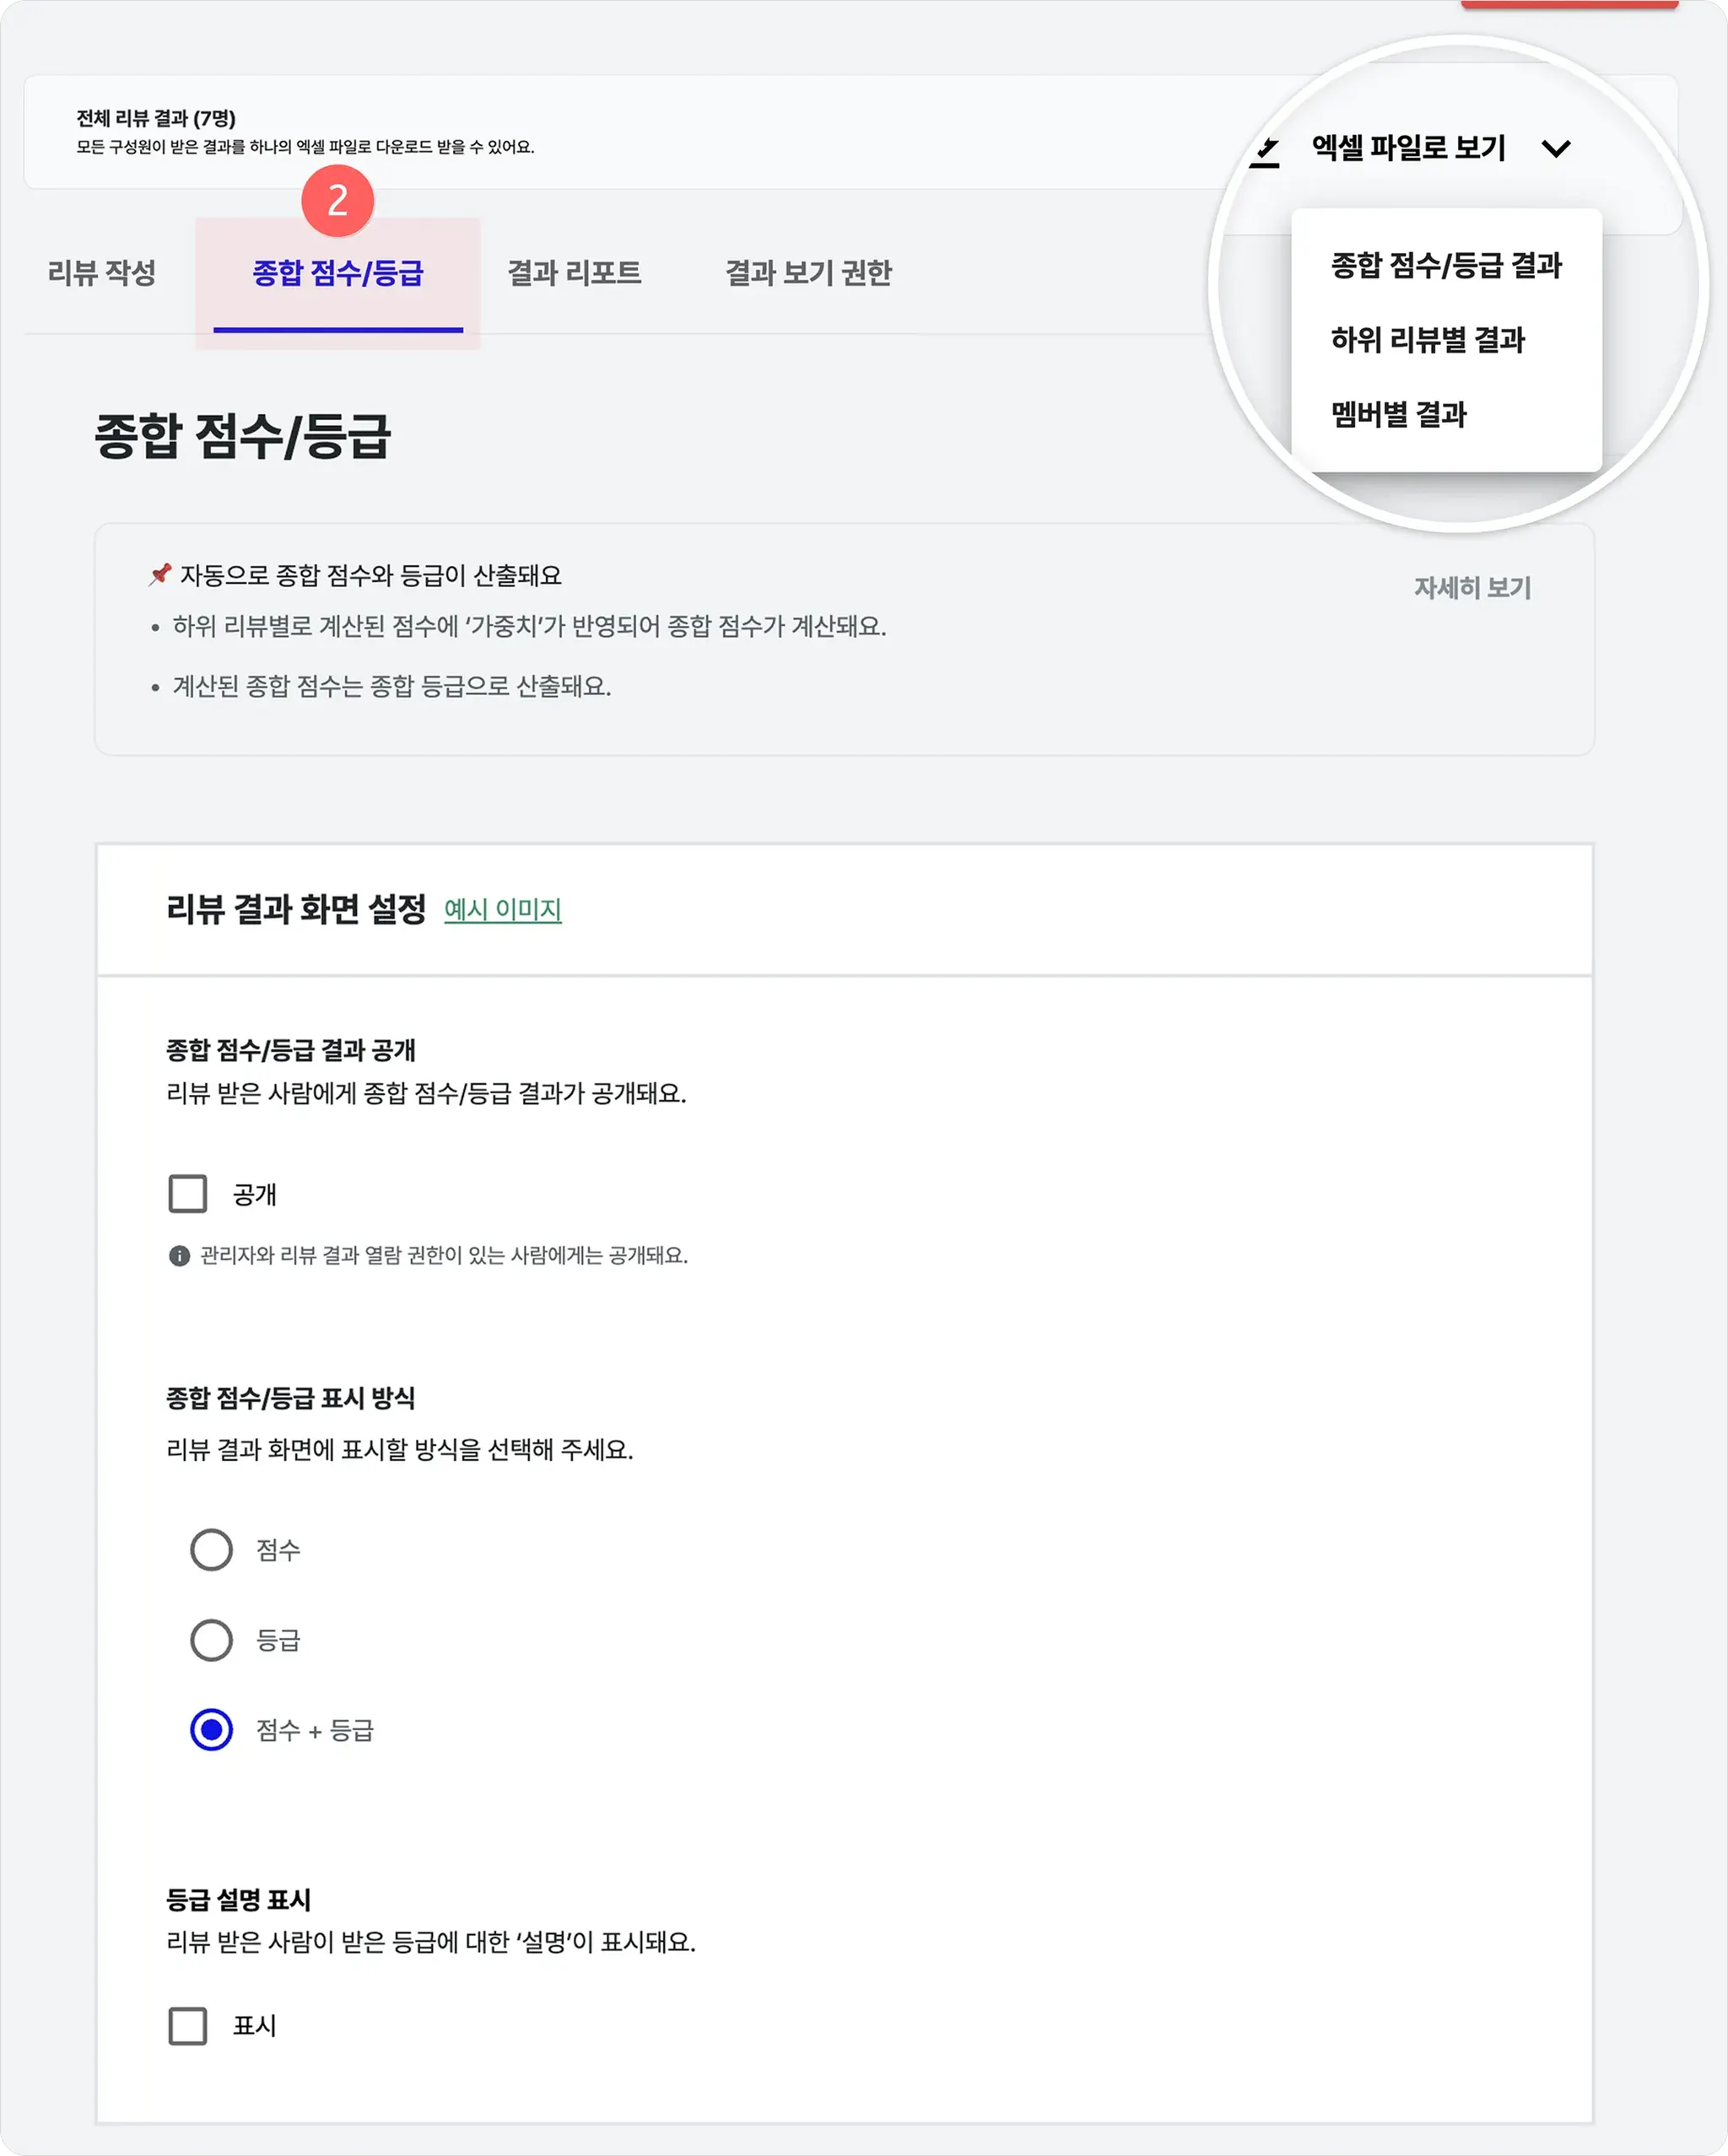The image size is (1728, 2156).
Task: Open the 결과 리포트 tab
Action: coord(575,273)
